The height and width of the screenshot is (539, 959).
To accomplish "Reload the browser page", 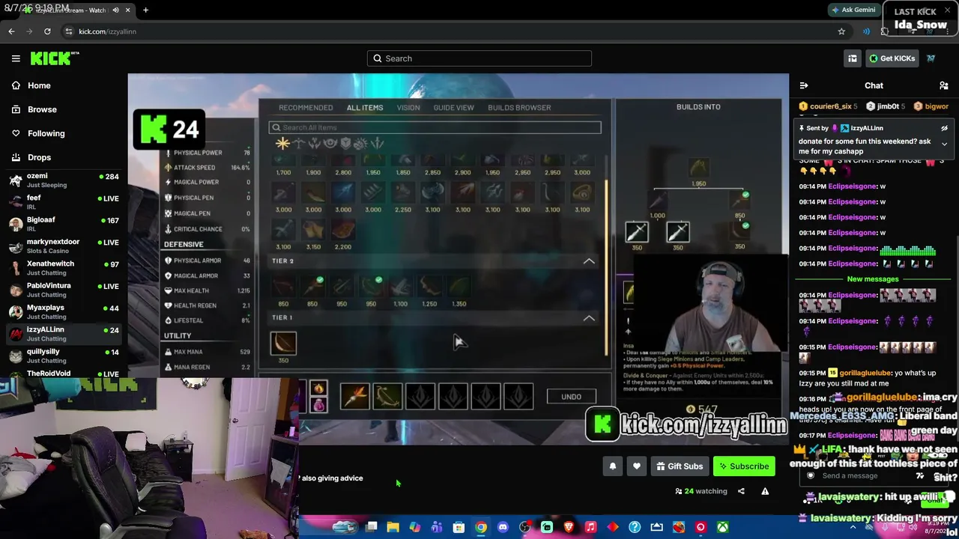I will click(x=47, y=31).
